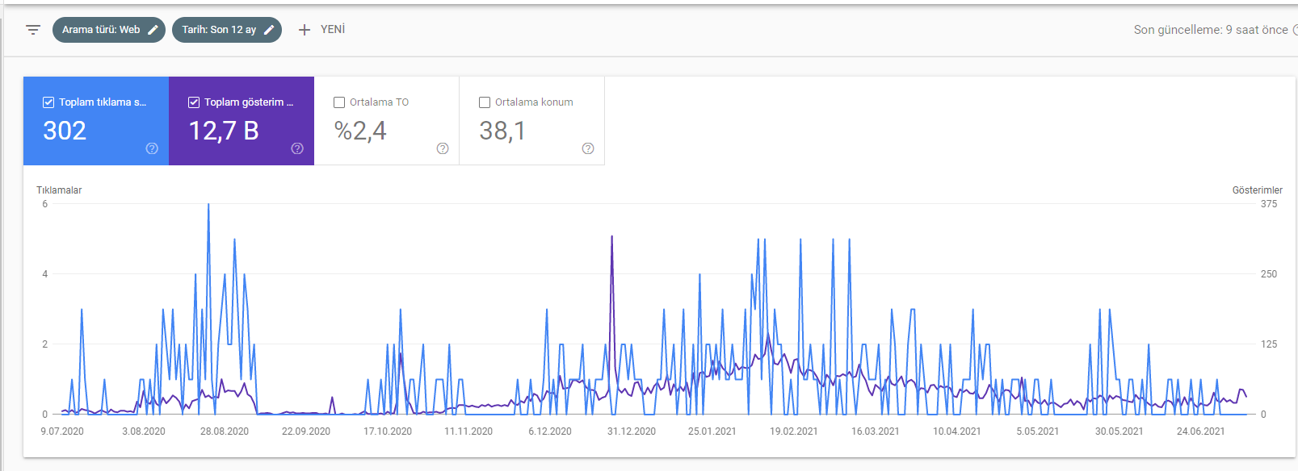
Task: Edit the 'Tarih: Son 12 ay' filter chip
Action: pos(227,30)
